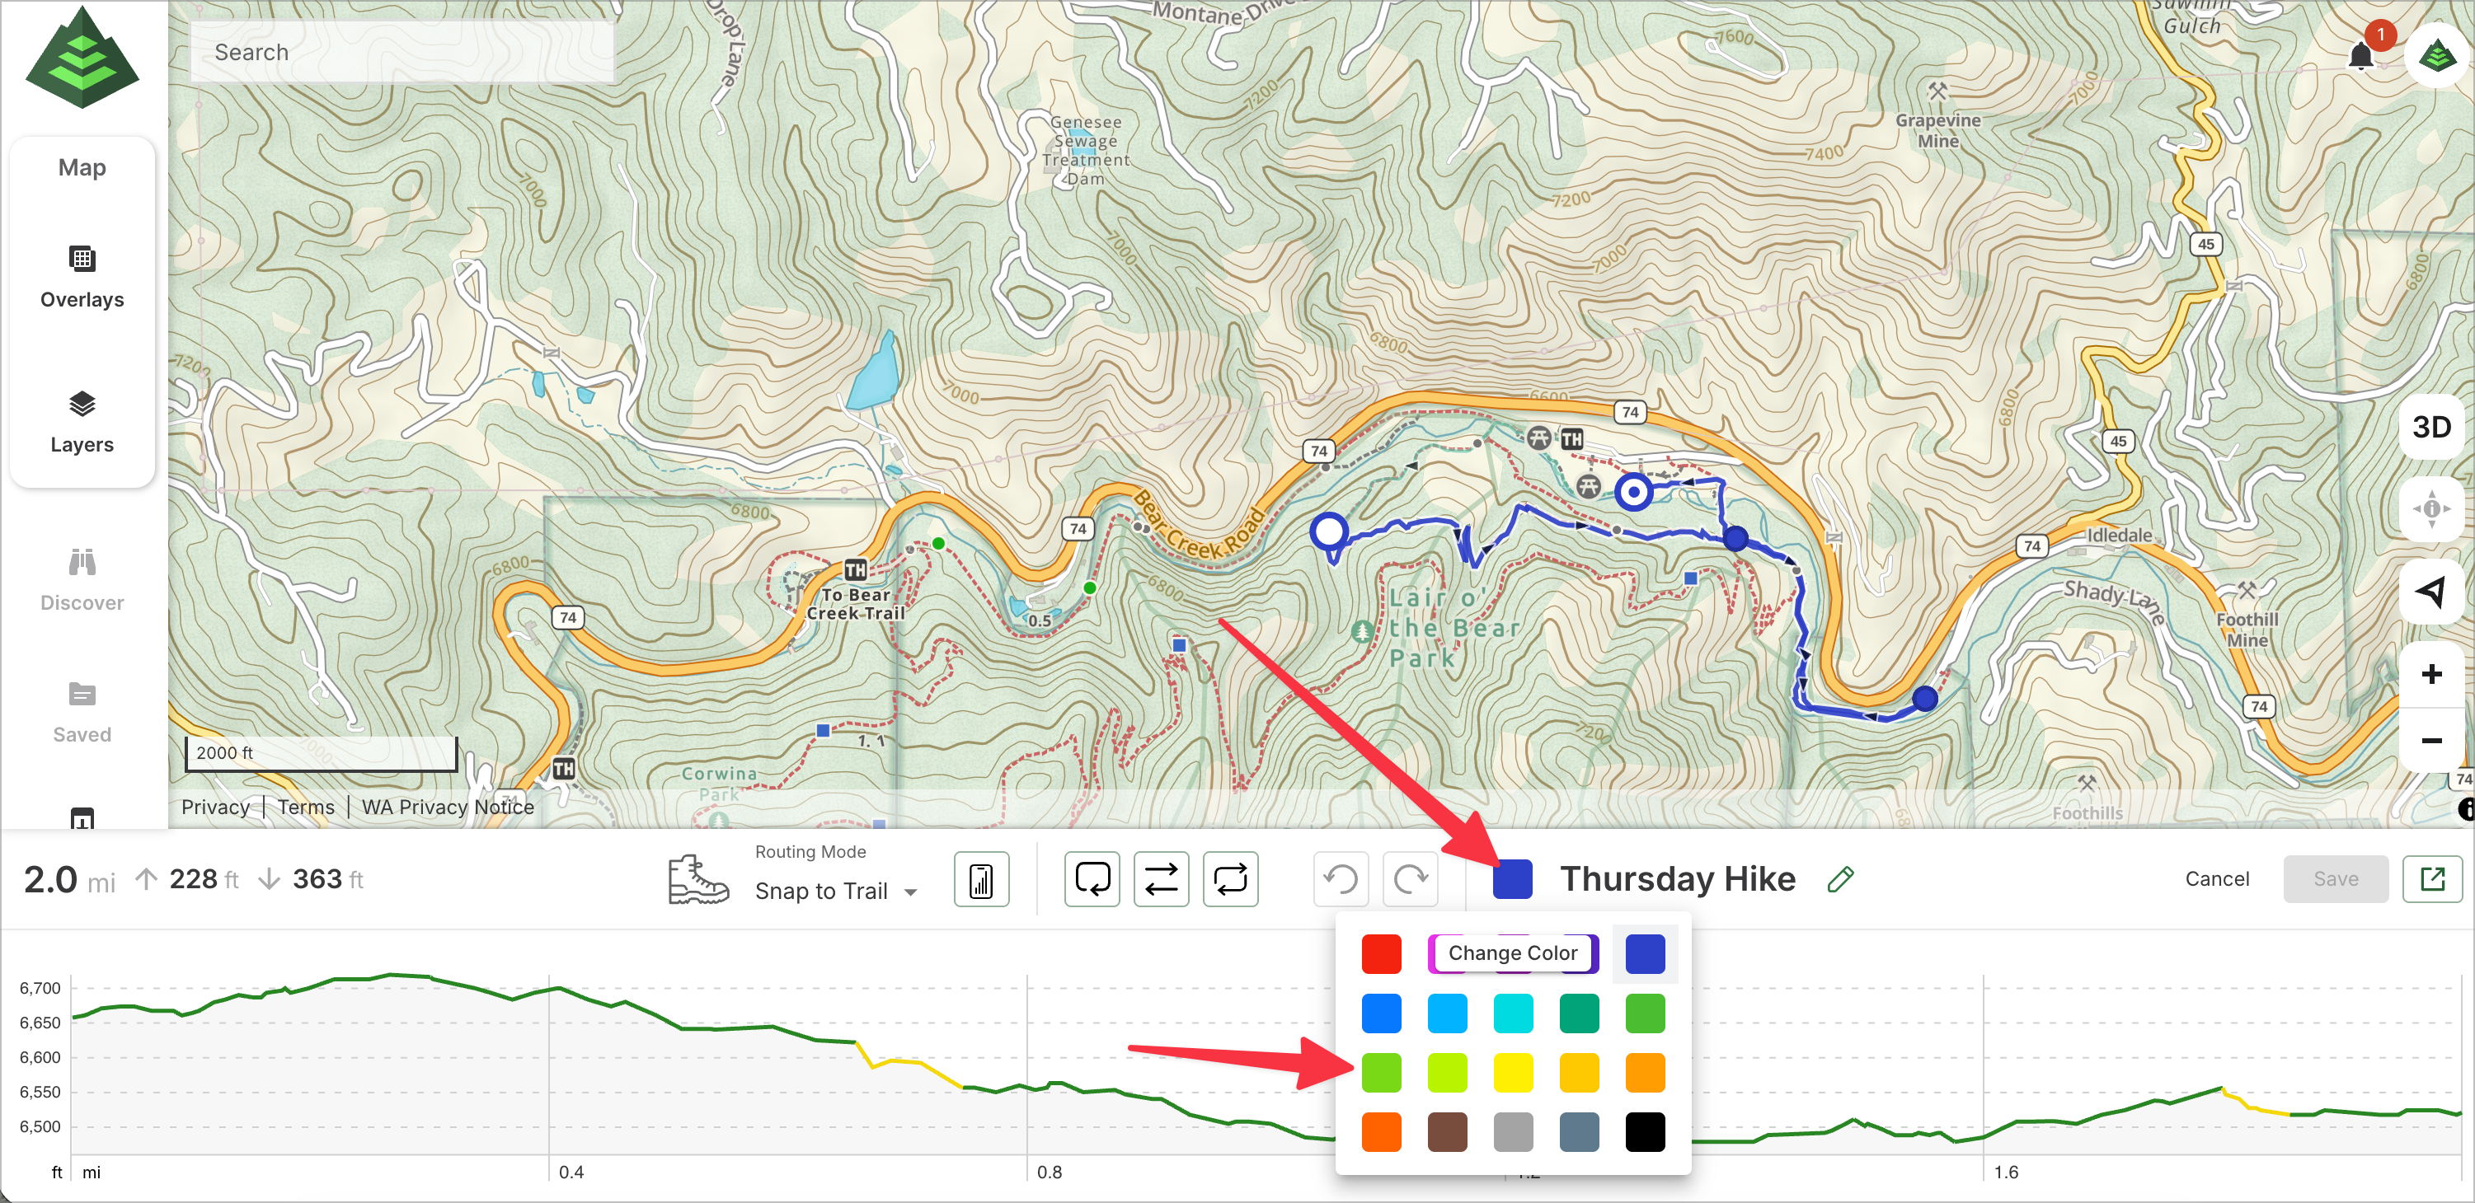
Task: Click the redo arrow icon
Action: (x=1410, y=878)
